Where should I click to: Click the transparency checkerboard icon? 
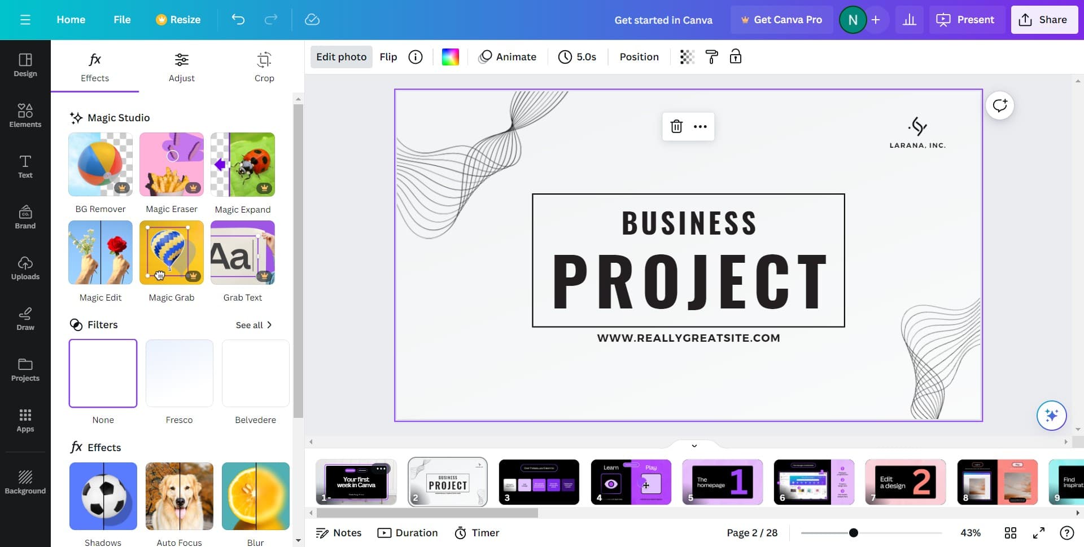coord(687,57)
